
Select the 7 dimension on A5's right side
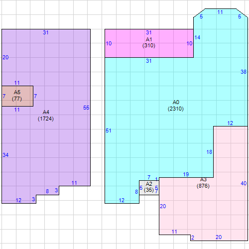click(x=35, y=96)
